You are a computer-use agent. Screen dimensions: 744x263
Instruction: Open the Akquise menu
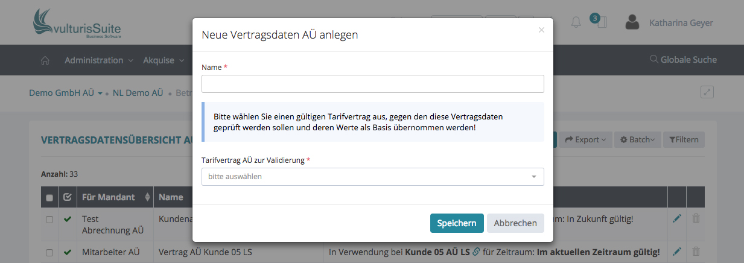(x=163, y=60)
